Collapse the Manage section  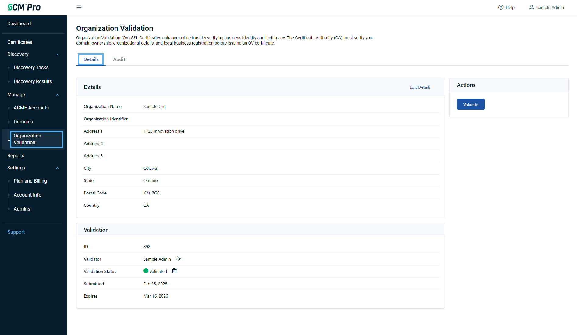coord(57,95)
